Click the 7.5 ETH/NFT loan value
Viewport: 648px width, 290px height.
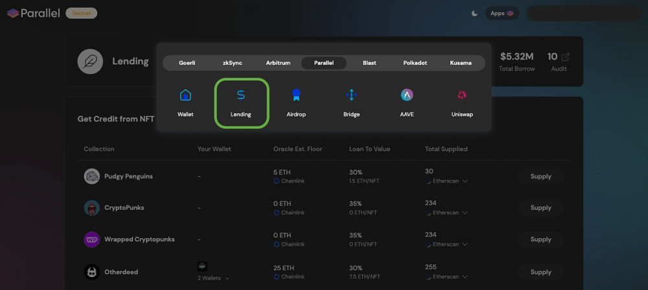364,276
